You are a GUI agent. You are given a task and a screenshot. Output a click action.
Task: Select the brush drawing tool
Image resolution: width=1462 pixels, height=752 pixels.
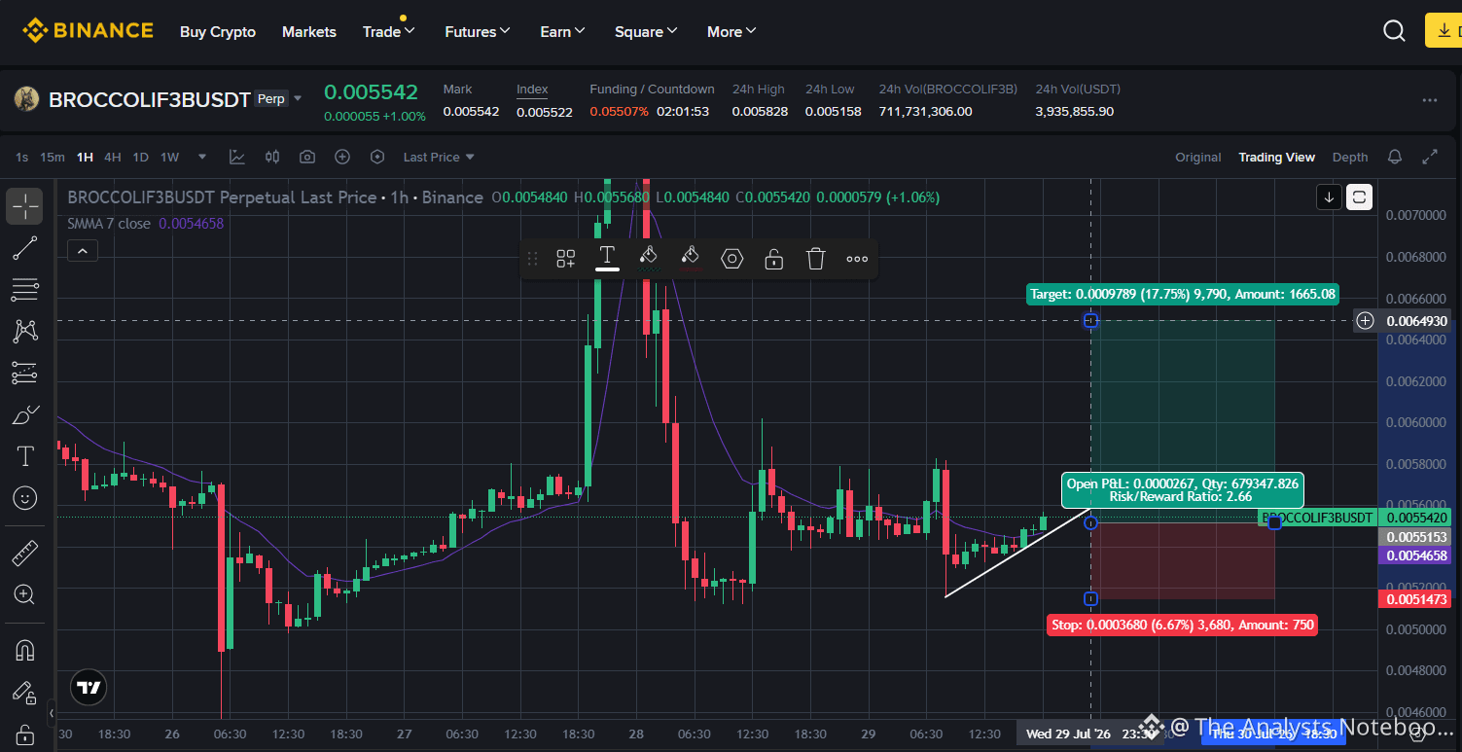tap(24, 415)
